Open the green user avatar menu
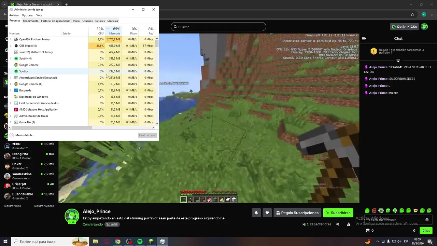The height and width of the screenshot is (246, 437). pos(424,27)
